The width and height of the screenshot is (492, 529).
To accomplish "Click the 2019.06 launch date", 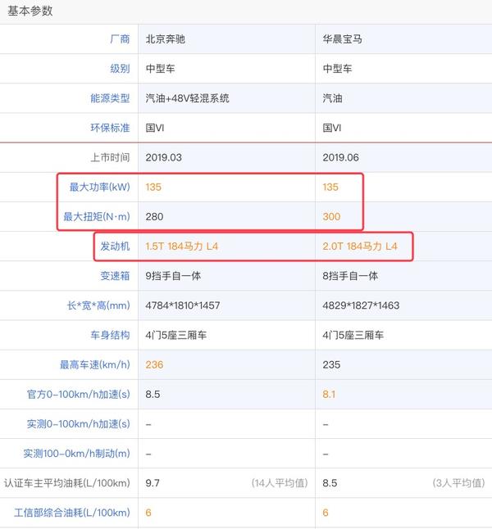I will coord(340,157).
